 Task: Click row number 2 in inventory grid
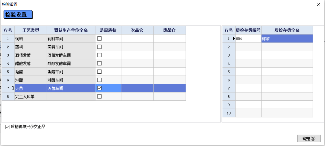click(229, 47)
